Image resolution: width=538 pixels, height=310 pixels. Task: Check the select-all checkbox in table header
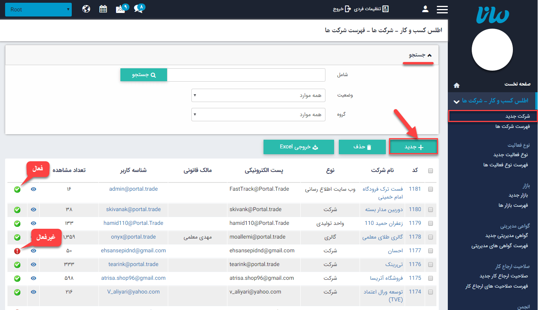pyautogui.click(x=431, y=171)
